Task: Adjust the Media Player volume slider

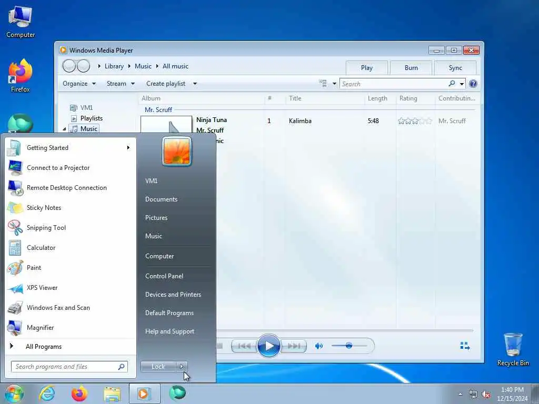Action: 348,346
